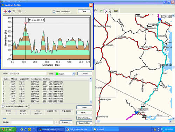The height and width of the screenshot is (132, 175).
Task: Click the Close button in Vertical Profile
Action: pos(84,11)
